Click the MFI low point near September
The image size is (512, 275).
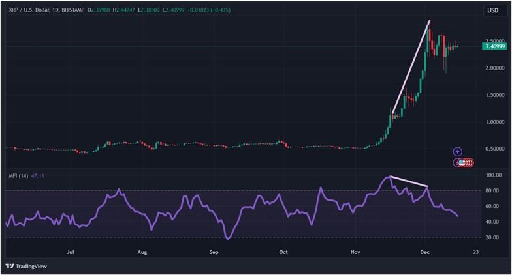click(x=227, y=239)
